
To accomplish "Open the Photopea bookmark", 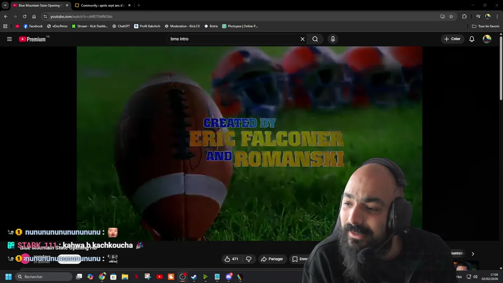I will pos(240,26).
